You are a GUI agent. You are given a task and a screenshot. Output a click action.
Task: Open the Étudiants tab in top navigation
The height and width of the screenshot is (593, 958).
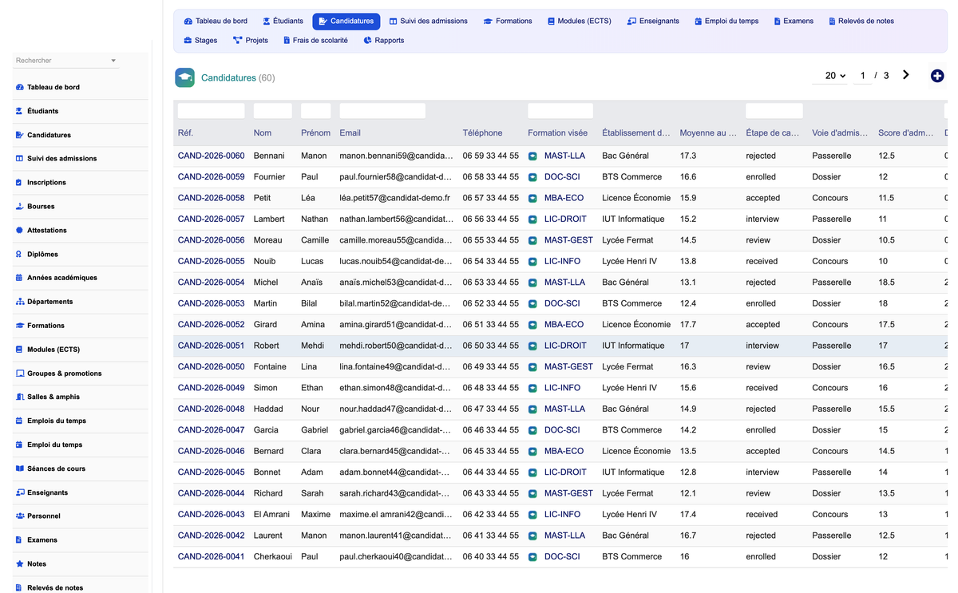coord(283,22)
